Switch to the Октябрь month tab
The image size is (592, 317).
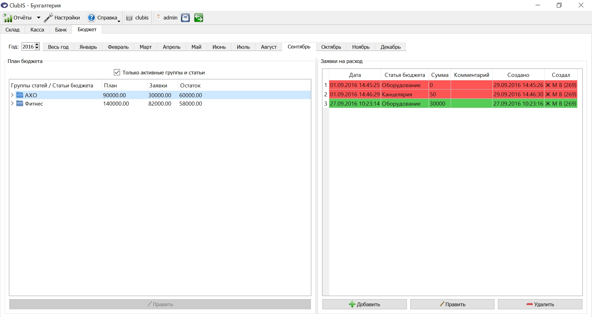pos(331,47)
